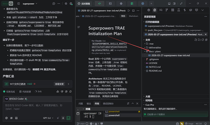
Task: Like the response with thumbs up
Action: [x=58, y=92]
